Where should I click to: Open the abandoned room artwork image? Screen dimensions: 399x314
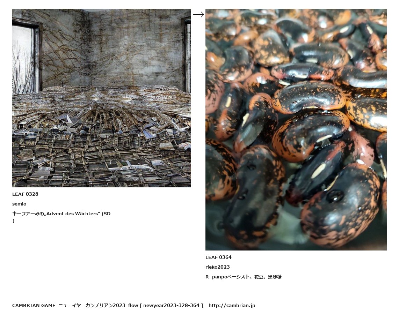tap(102, 98)
